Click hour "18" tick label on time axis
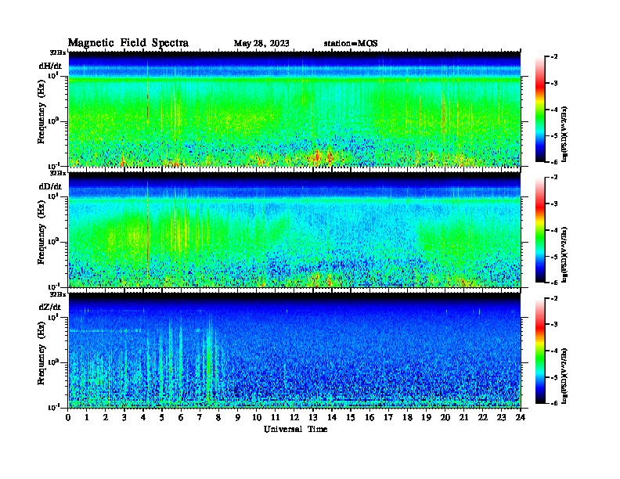This screenshot has width=620, height=479. (407, 418)
